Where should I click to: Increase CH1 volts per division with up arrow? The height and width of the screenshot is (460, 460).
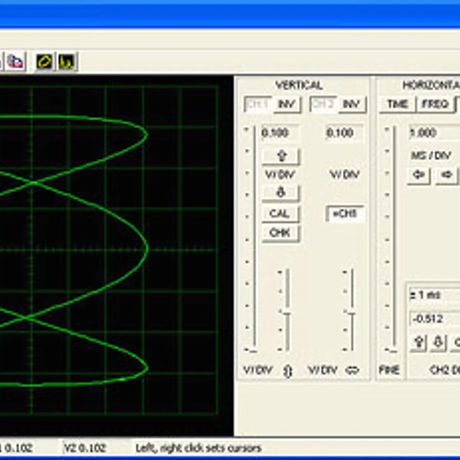pos(281,156)
